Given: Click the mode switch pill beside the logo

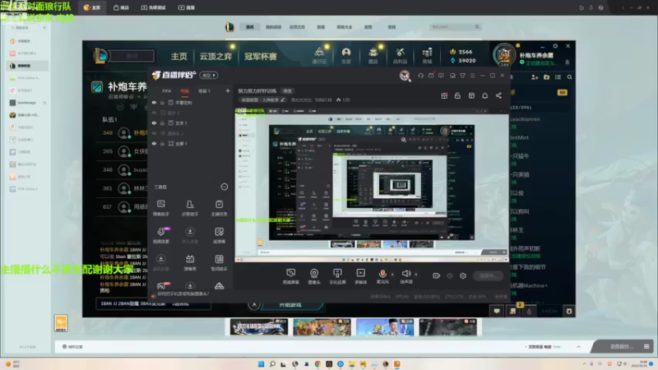Looking at the screenshot, I should 209,76.
